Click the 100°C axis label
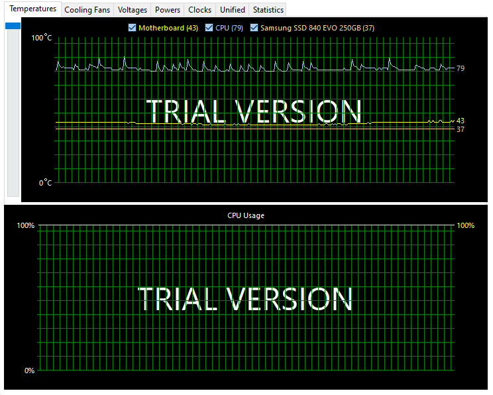 42,38
